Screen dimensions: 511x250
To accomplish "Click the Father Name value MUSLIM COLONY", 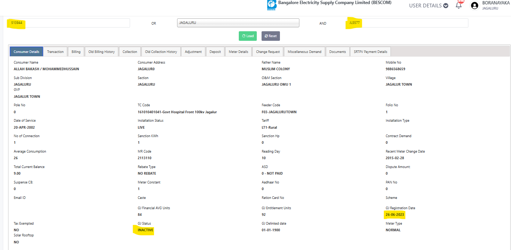I will coord(276,69).
